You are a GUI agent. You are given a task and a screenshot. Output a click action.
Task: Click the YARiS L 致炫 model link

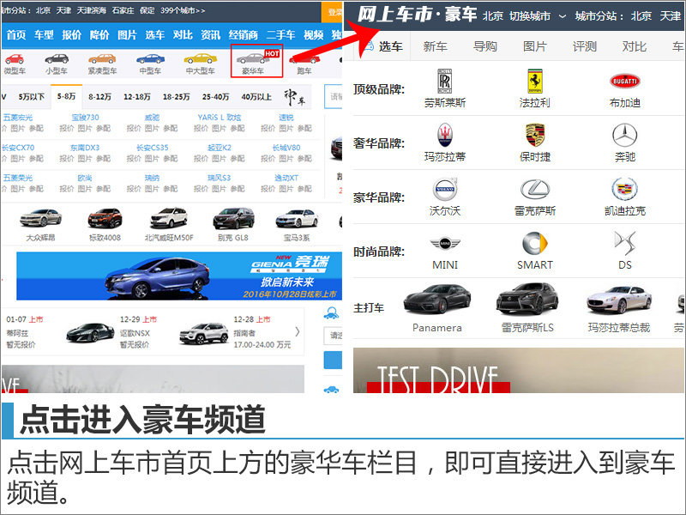[220, 118]
